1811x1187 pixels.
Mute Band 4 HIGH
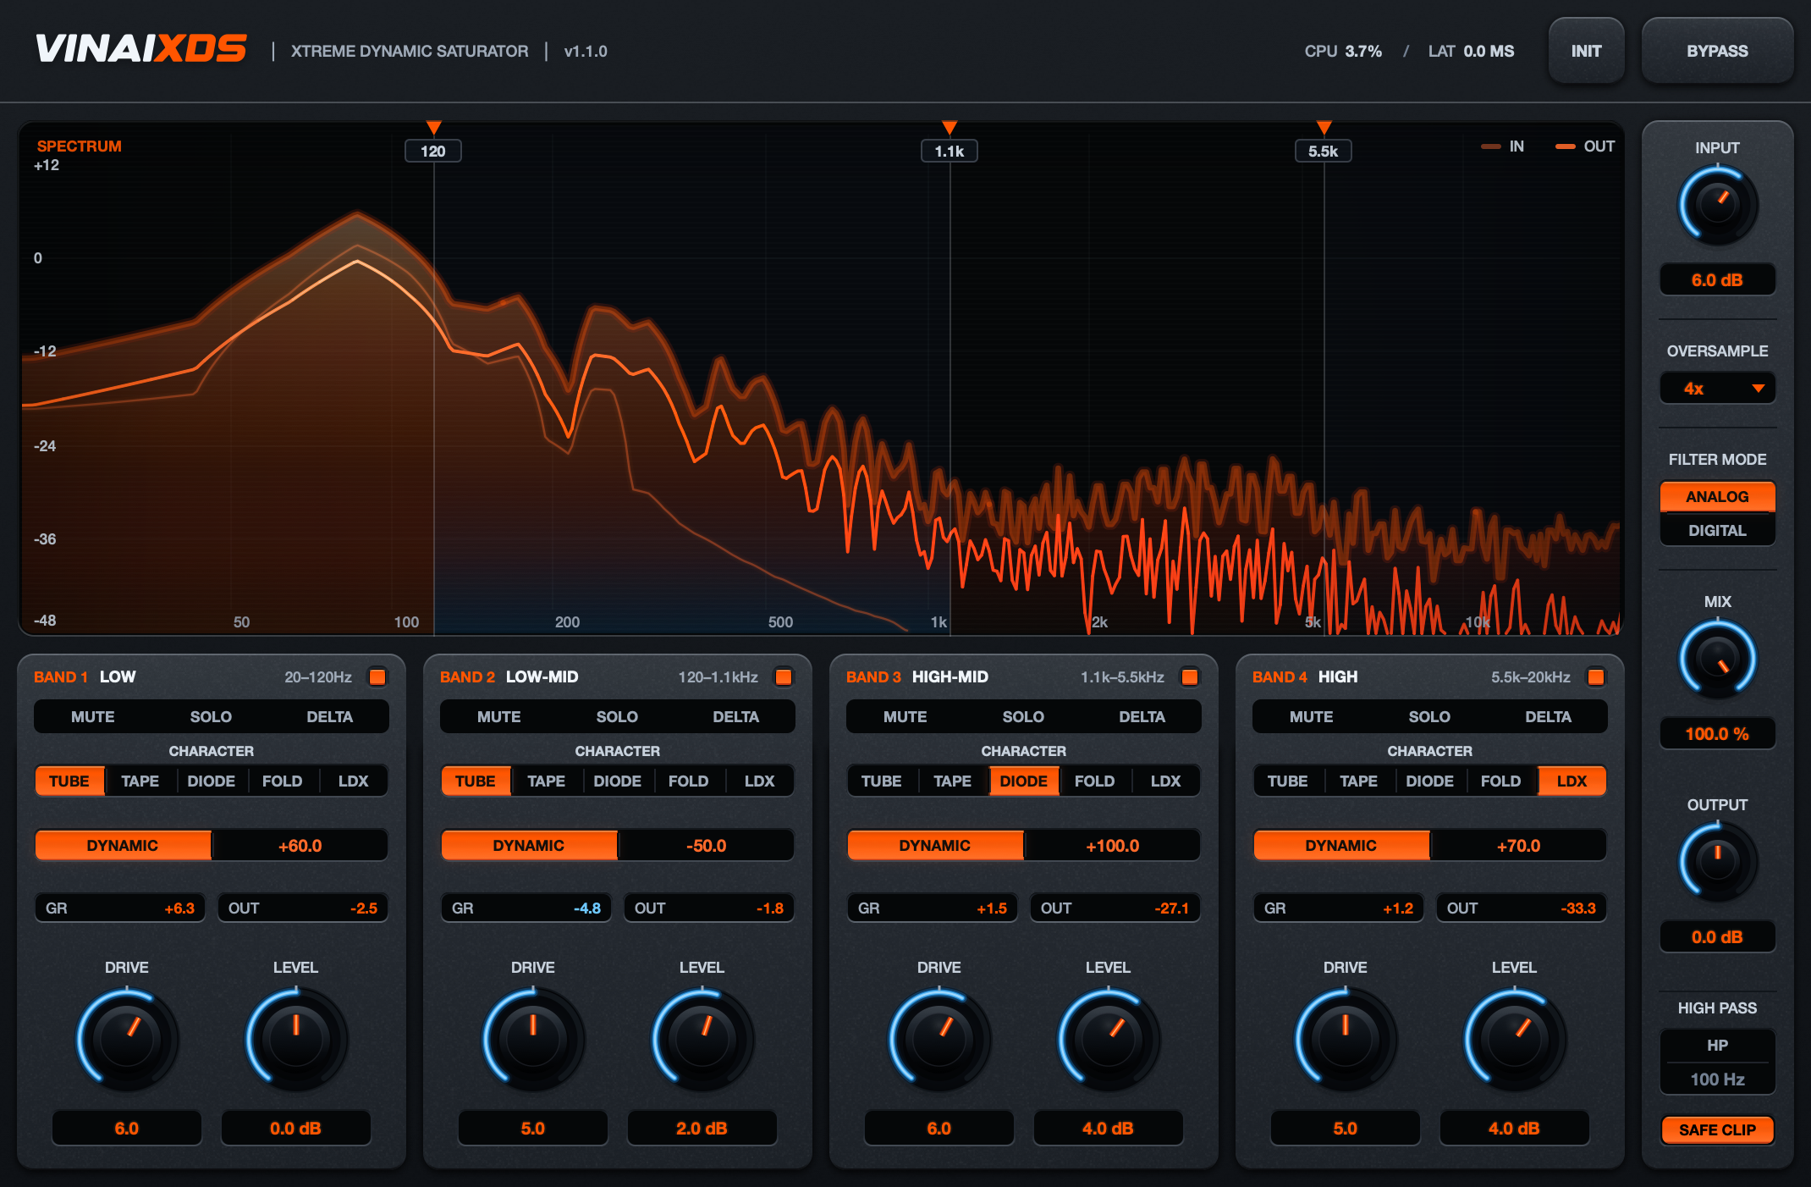pos(1312,716)
